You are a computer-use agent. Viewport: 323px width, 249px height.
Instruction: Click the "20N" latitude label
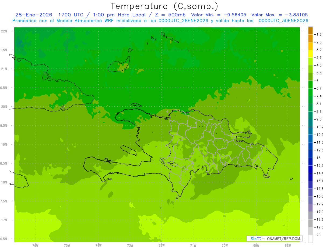pyautogui.click(x=4, y=107)
